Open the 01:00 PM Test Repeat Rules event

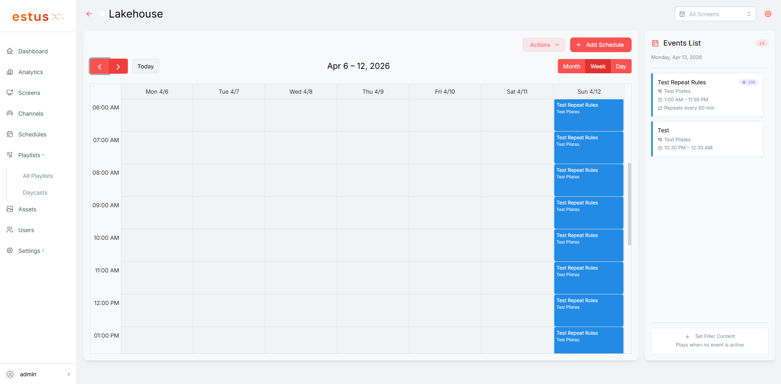pos(588,340)
